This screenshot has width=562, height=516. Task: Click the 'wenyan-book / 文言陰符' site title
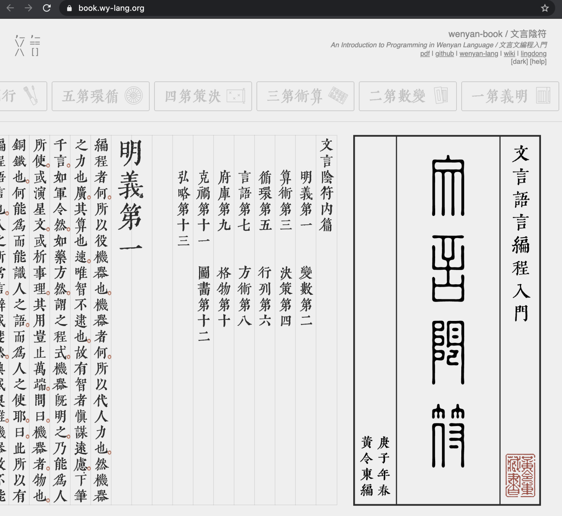point(497,34)
